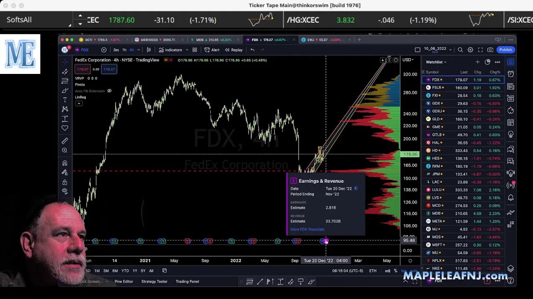Open the USD currency dropdown
This screenshot has height=299, width=533.
(x=408, y=60)
